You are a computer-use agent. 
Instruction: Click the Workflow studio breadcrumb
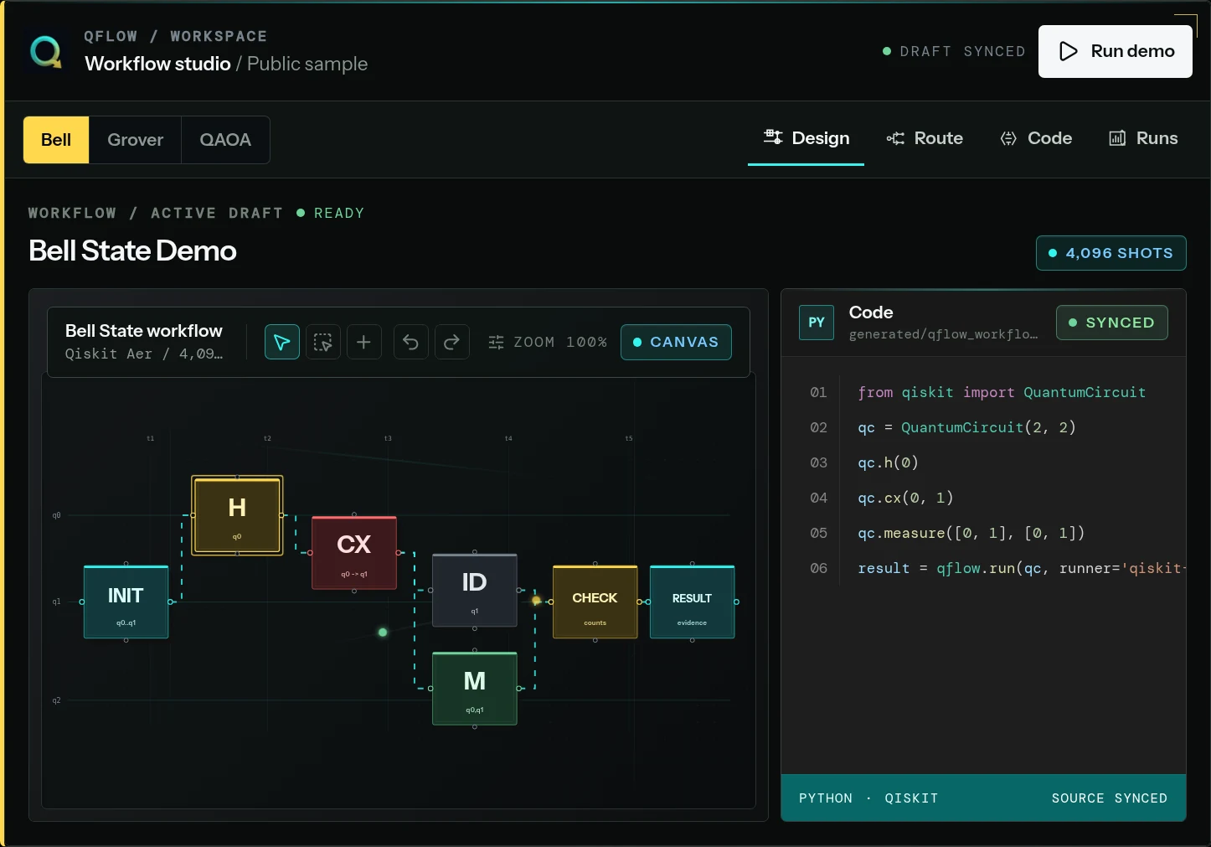(157, 64)
